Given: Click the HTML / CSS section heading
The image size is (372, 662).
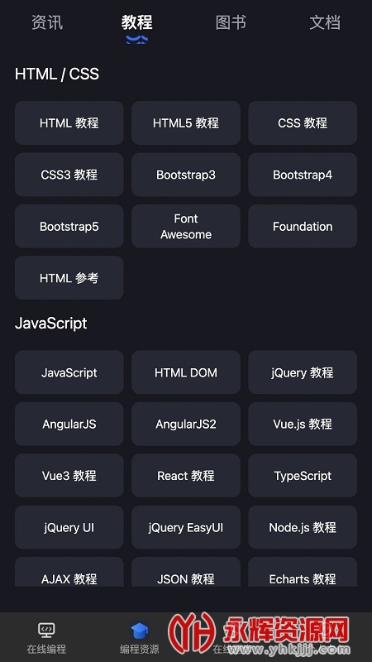Looking at the screenshot, I should click(x=57, y=74).
